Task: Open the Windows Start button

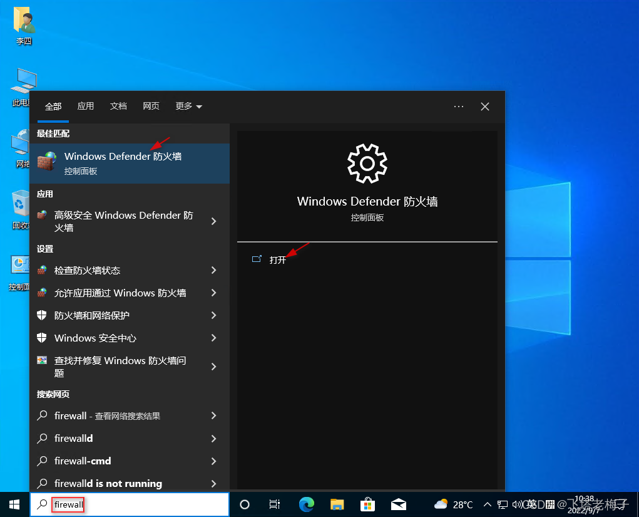Action: click(x=14, y=504)
